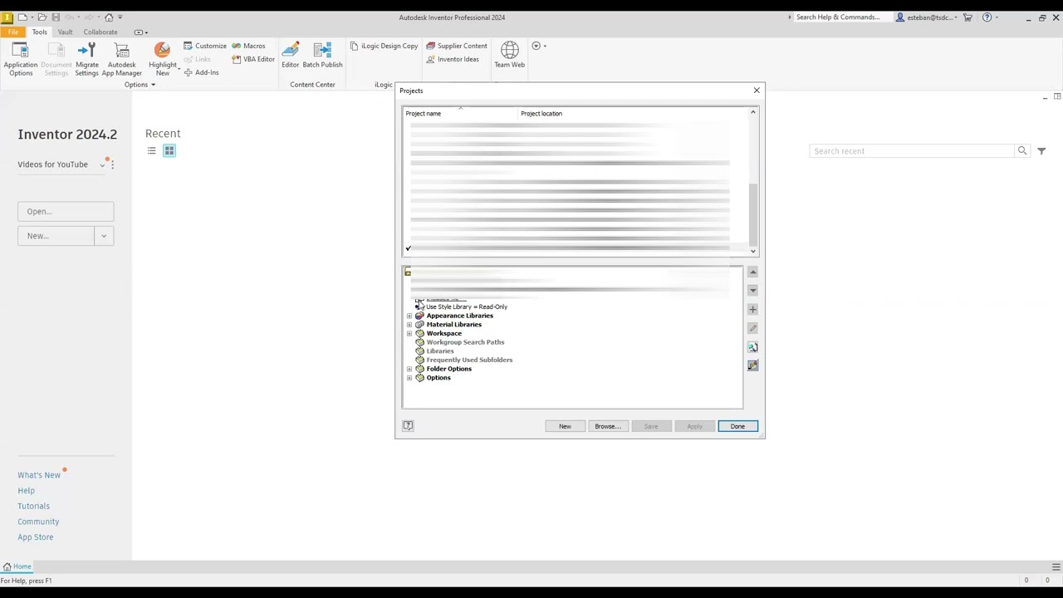This screenshot has width=1063, height=598.
Task: Click the New button in Projects dialog
Action: click(x=565, y=426)
